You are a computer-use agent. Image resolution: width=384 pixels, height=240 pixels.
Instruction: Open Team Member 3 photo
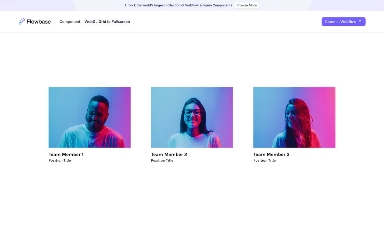point(294,117)
